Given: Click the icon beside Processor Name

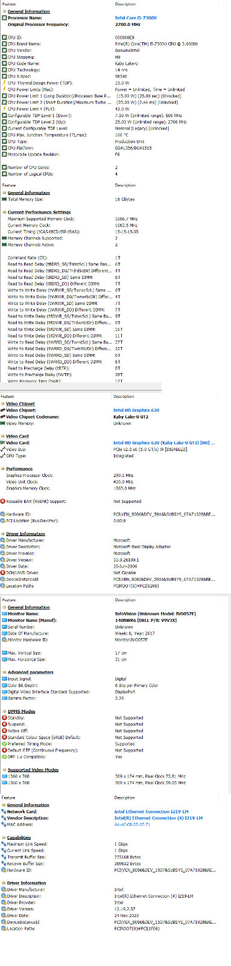Looking at the screenshot, I should 4,18.
